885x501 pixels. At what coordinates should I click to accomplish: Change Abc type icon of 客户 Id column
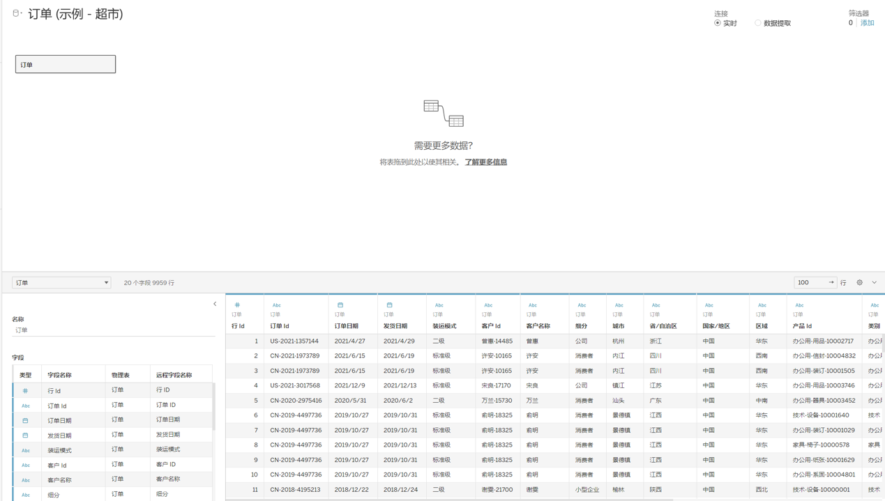click(x=488, y=305)
